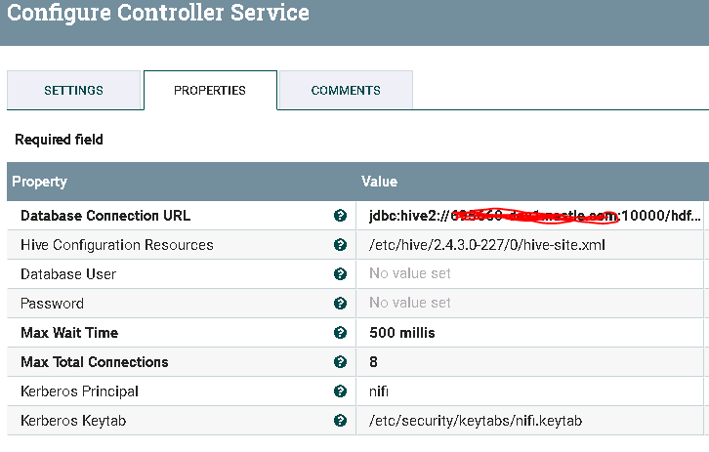Set a value for Password
The width and height of the screenshot is (709, 452).
(410, 304)
